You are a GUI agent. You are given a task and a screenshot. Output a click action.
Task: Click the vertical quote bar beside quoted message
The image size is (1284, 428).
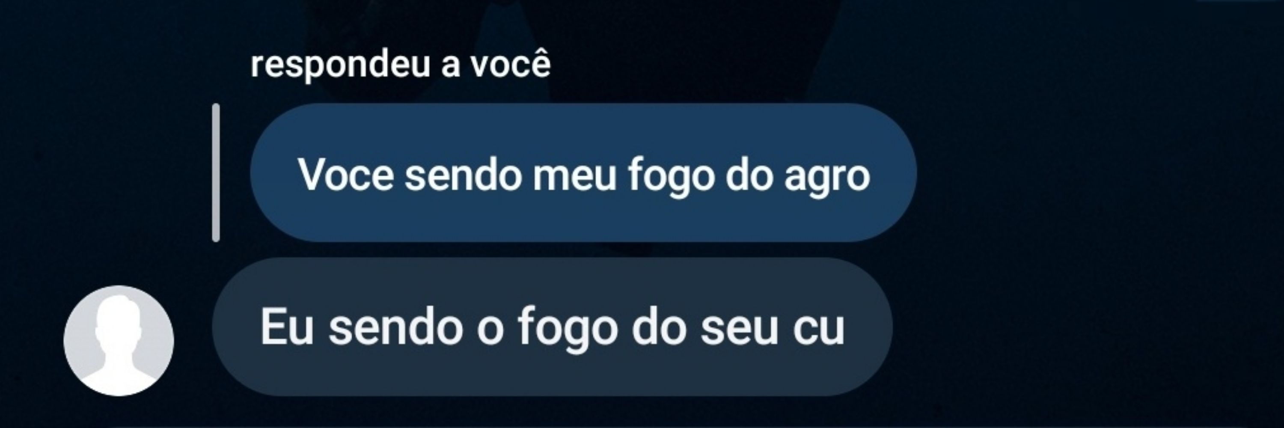(215, 172)
